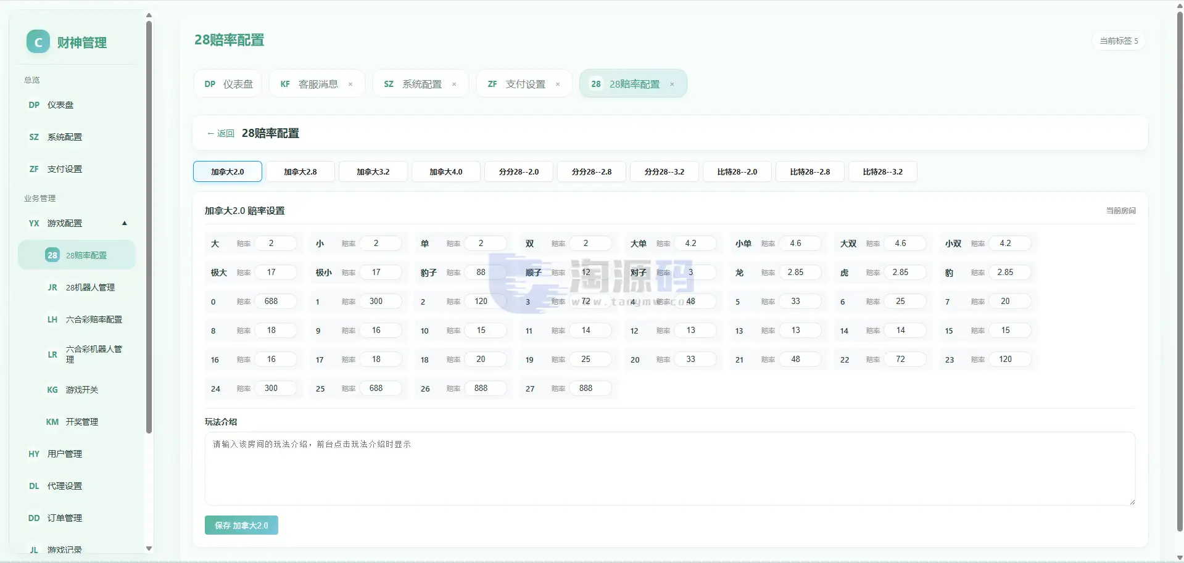Screen dimensions: 1184x563
Task: Select the 比特28--2.8 room tab
Action: pos(810,171)
